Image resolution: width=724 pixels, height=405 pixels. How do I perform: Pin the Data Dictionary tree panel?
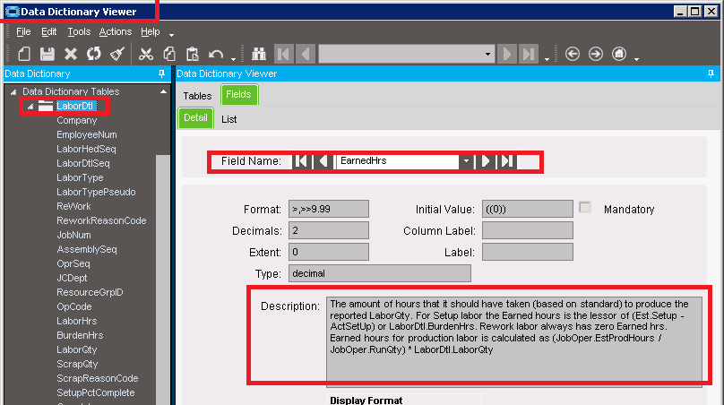(x=161, y=73)
